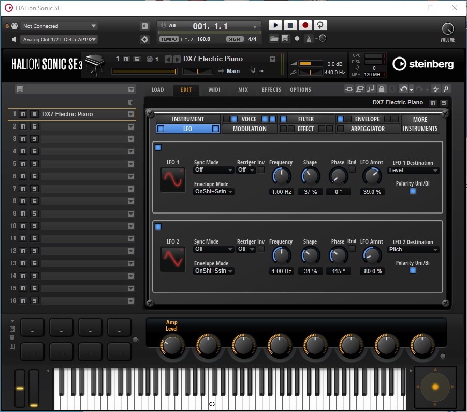Image resolution: width=467 pixels, height=412 pixels.
Task: Open the FILTER section
Action: click(306, 119)
